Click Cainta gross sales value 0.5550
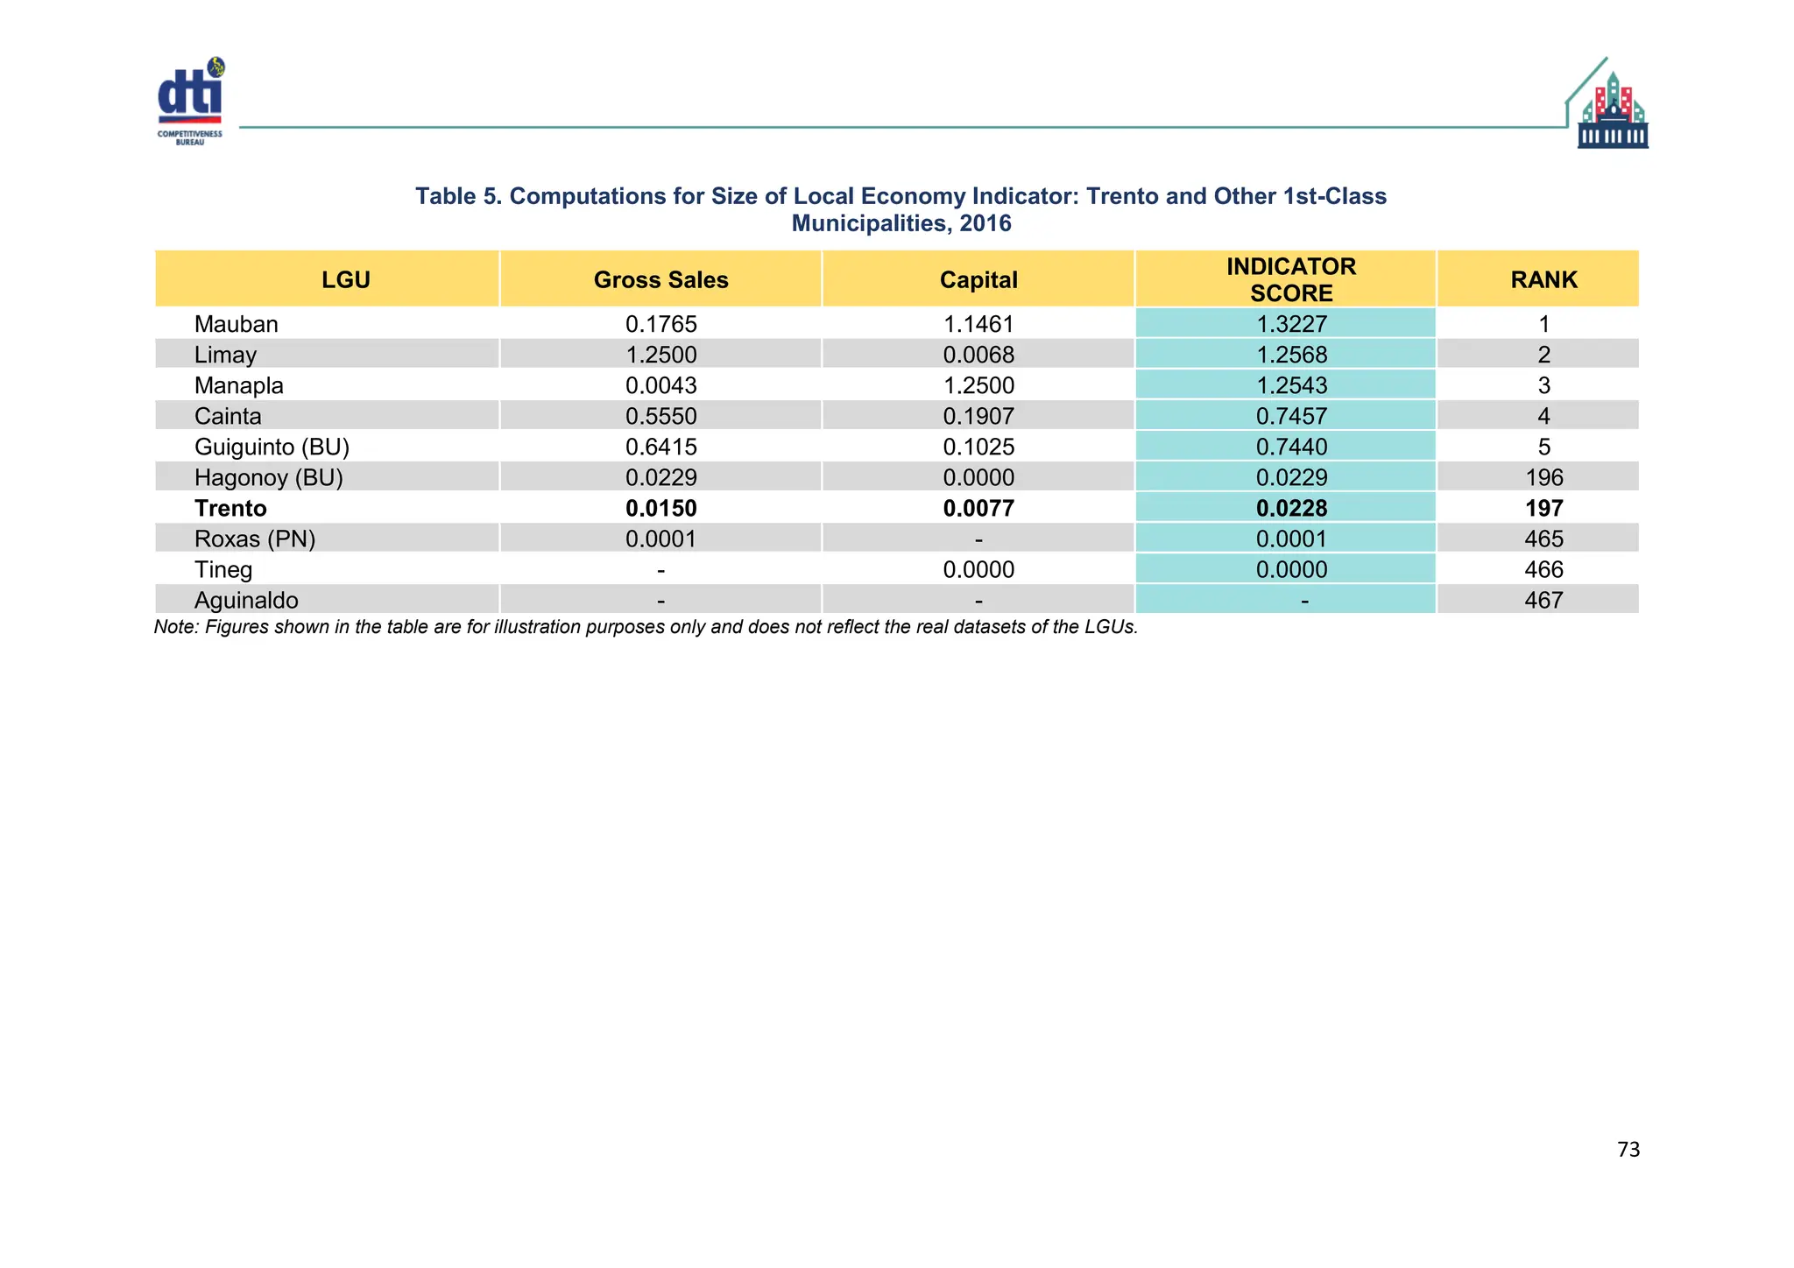Screen dimensions: 1794x1268 (x=660, y=416)
